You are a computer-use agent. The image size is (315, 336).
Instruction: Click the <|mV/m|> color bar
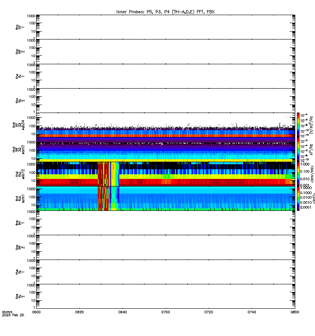298,174
